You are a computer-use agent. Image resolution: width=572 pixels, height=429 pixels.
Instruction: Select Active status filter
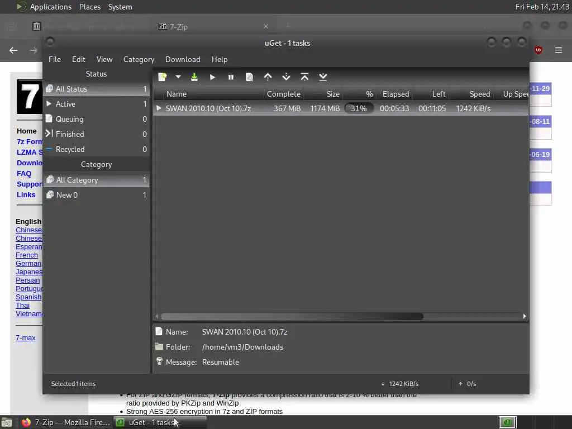[x=96, y=104]
